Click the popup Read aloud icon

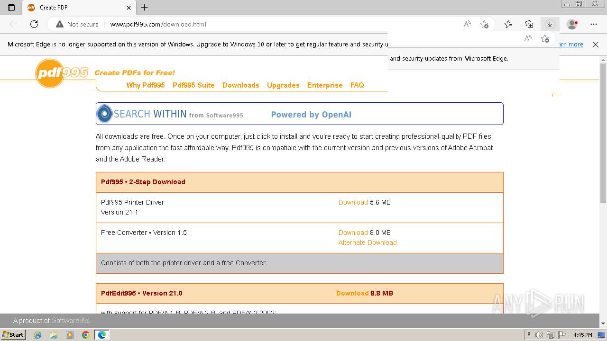[x=528, y=38]
